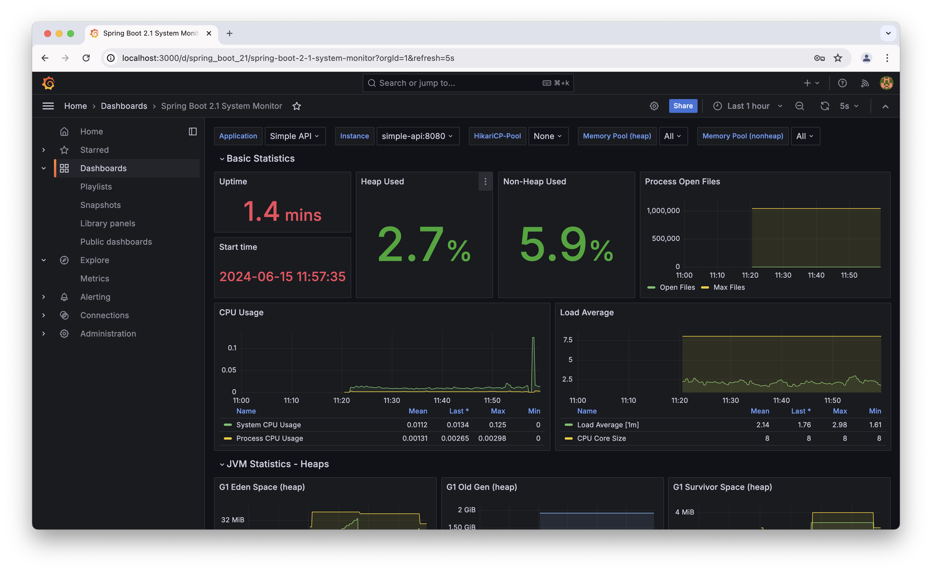Screen dimensions: 932x572
Task: Click the zoom out time range icon
Action: coord(799,106)
